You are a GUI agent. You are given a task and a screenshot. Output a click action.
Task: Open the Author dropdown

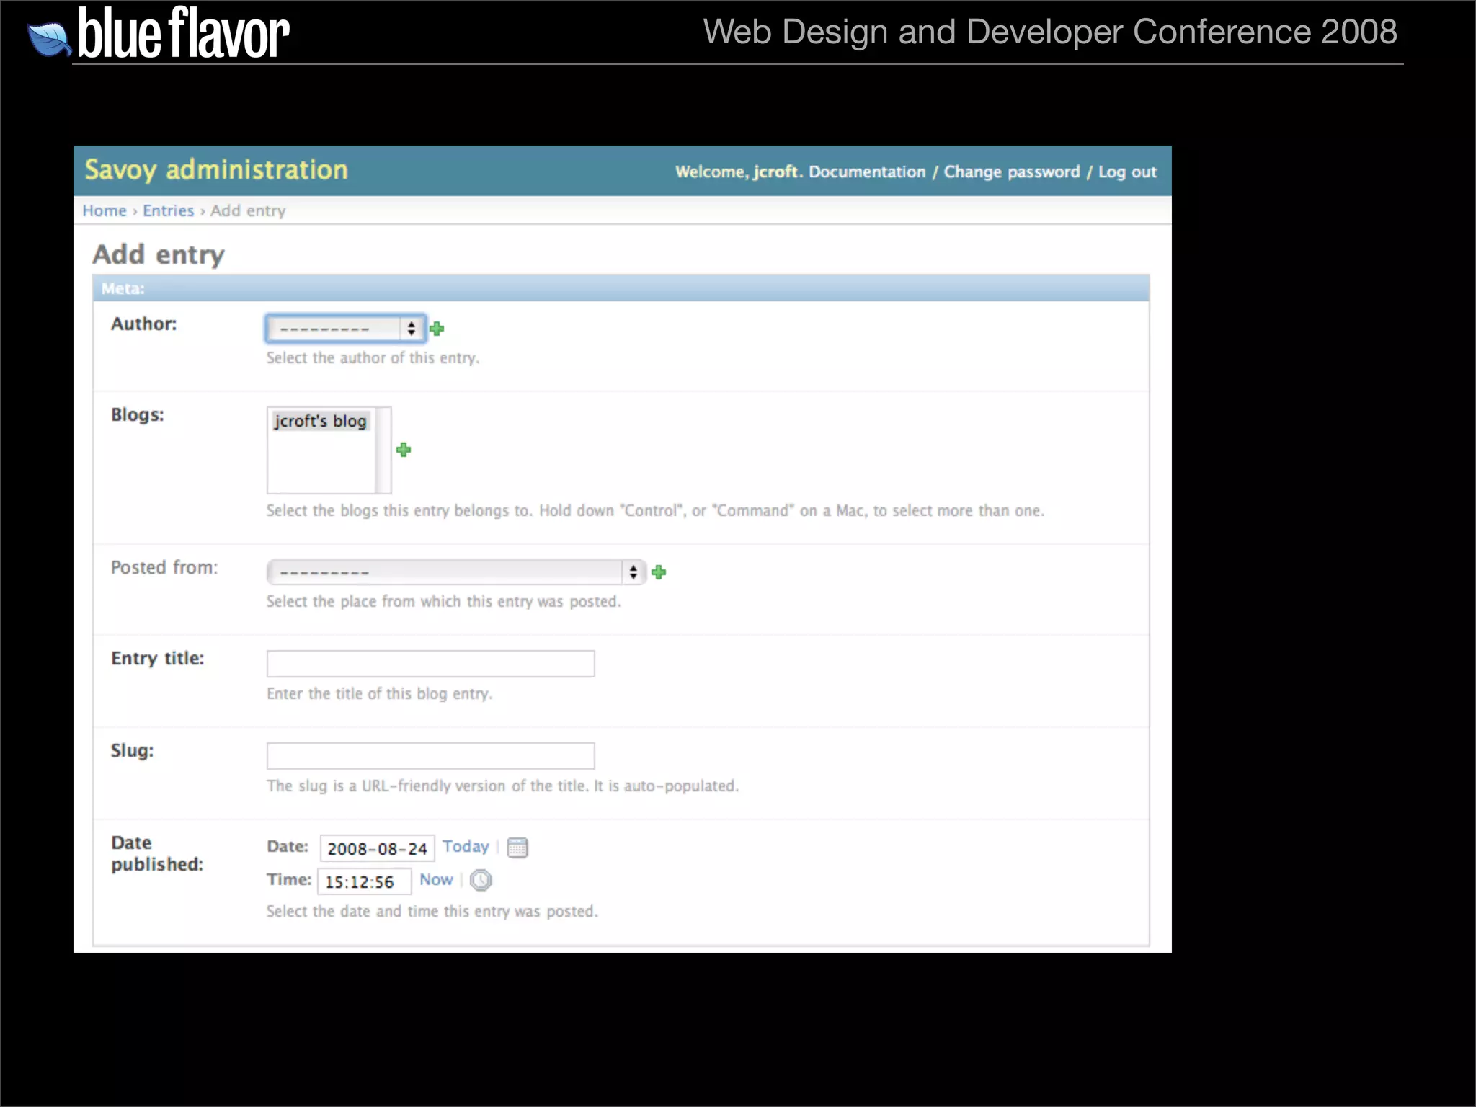coord(345,329)
